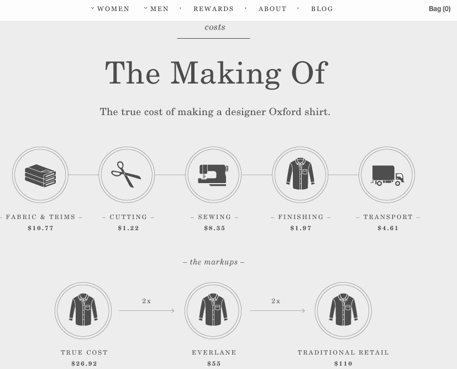This screenshot has width=457, height=369.
Task: Open the Men menu
Action: (x=160, y=9)
